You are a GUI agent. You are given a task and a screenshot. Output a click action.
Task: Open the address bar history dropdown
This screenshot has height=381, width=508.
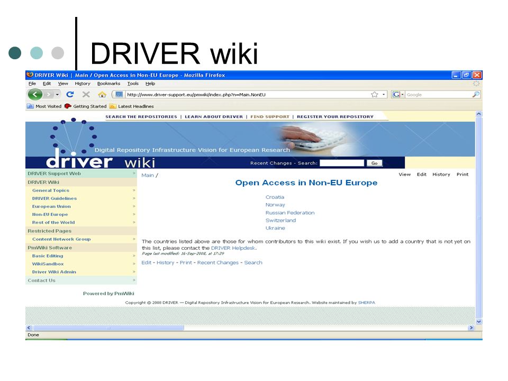[384, 95]
